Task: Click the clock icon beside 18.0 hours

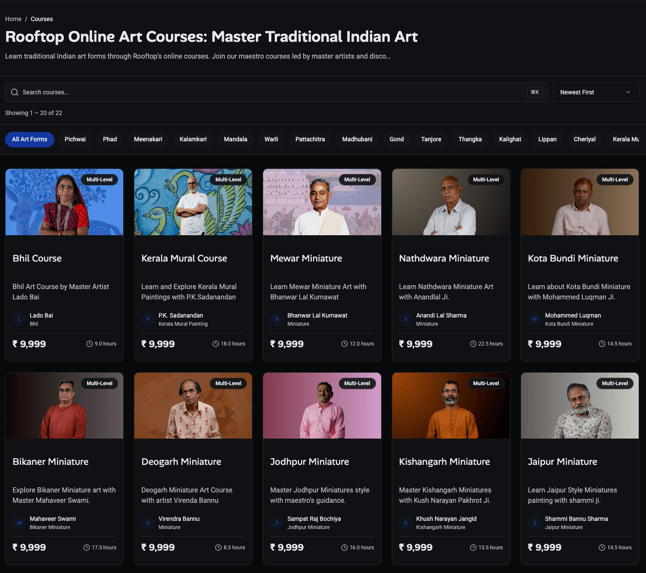Action: (216, 344)
